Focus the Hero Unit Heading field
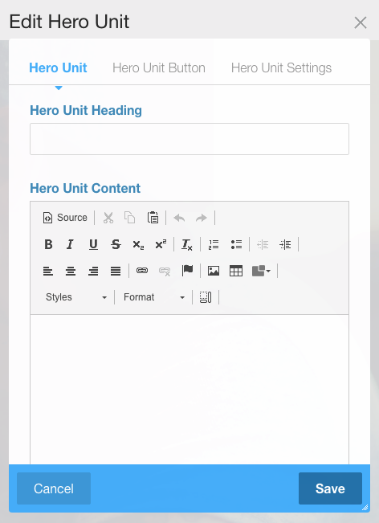 click(189, 139)
